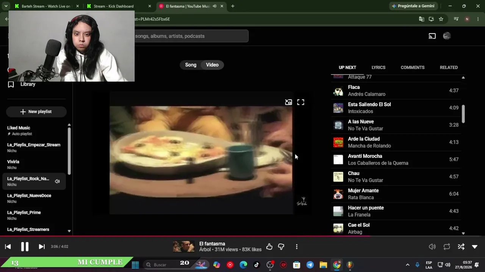Switch to the Barteh Stream Kick tab

click(45, 6)
